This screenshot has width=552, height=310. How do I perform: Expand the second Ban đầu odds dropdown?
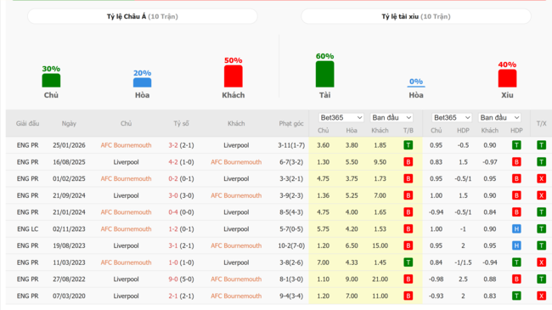[x=499, y=118]
